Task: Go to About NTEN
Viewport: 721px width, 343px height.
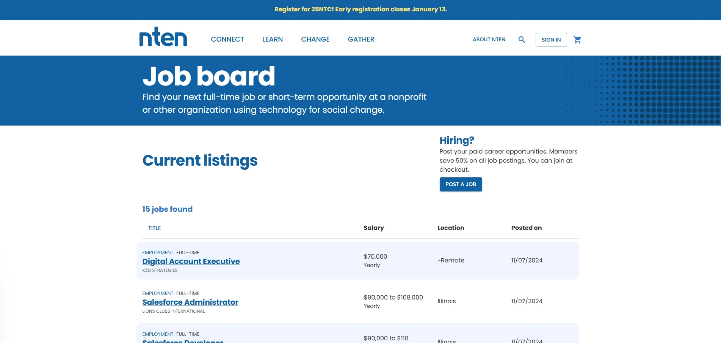Action: click(x=489, y=39)
